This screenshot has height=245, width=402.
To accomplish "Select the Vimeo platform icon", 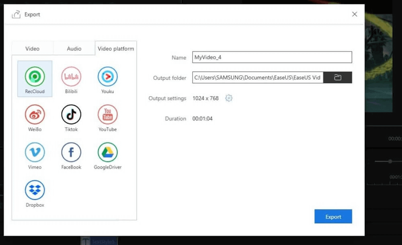I will [x=35, y=152].
